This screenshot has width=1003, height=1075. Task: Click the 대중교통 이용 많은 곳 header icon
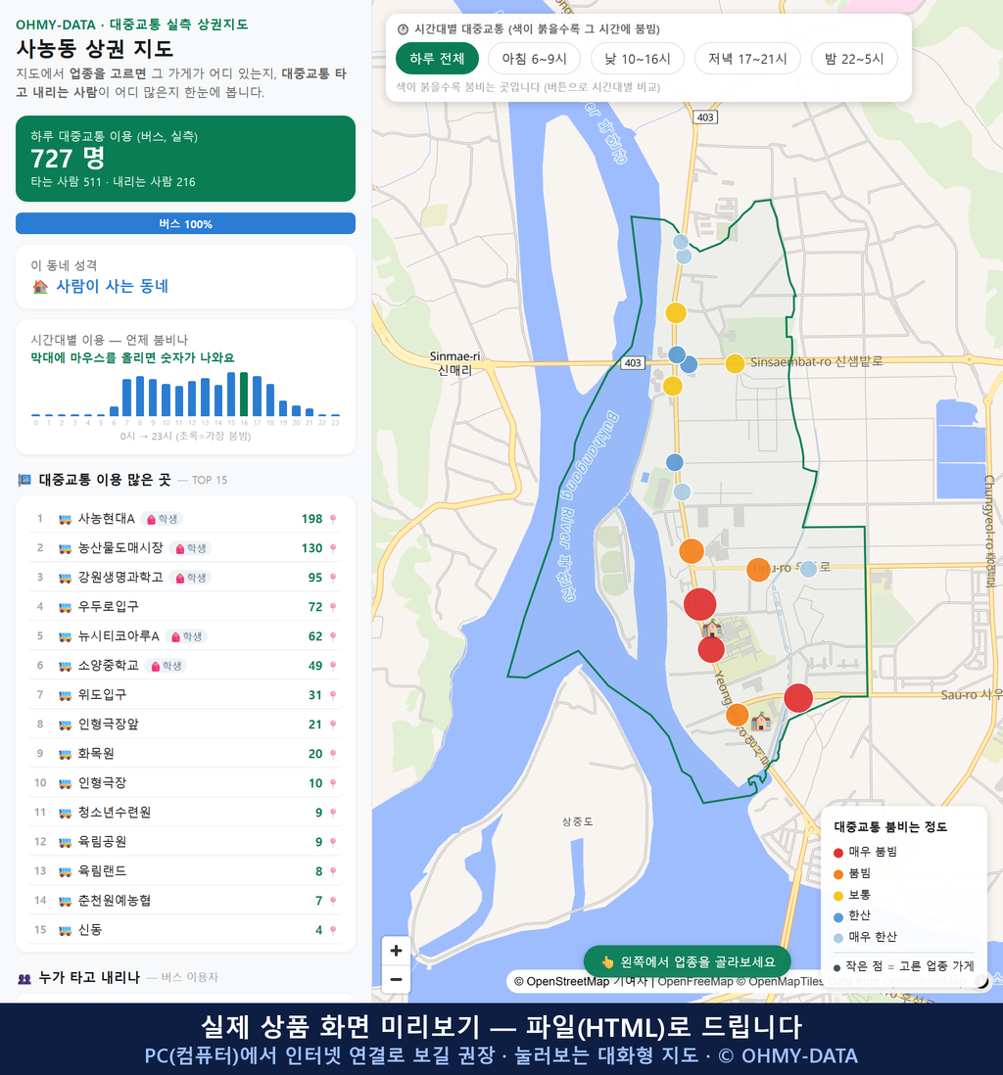click(x=24, y=480)
